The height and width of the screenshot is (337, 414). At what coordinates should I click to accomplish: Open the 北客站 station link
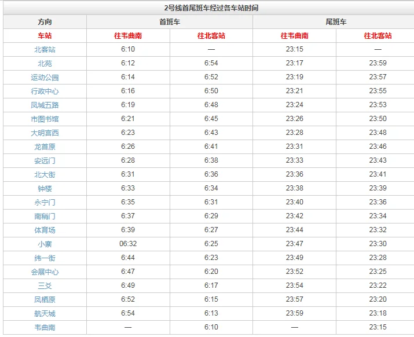[x=45, y=49]
